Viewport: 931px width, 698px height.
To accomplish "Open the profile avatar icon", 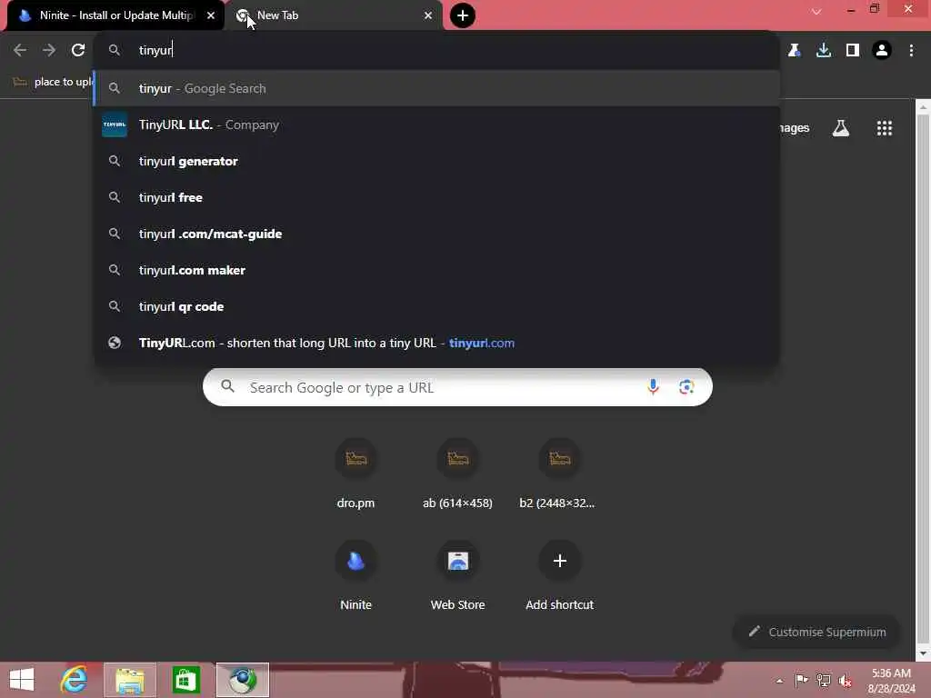I will coord(882,51).
